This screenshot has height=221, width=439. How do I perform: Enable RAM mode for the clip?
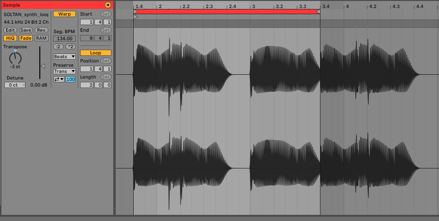[41, 38]
